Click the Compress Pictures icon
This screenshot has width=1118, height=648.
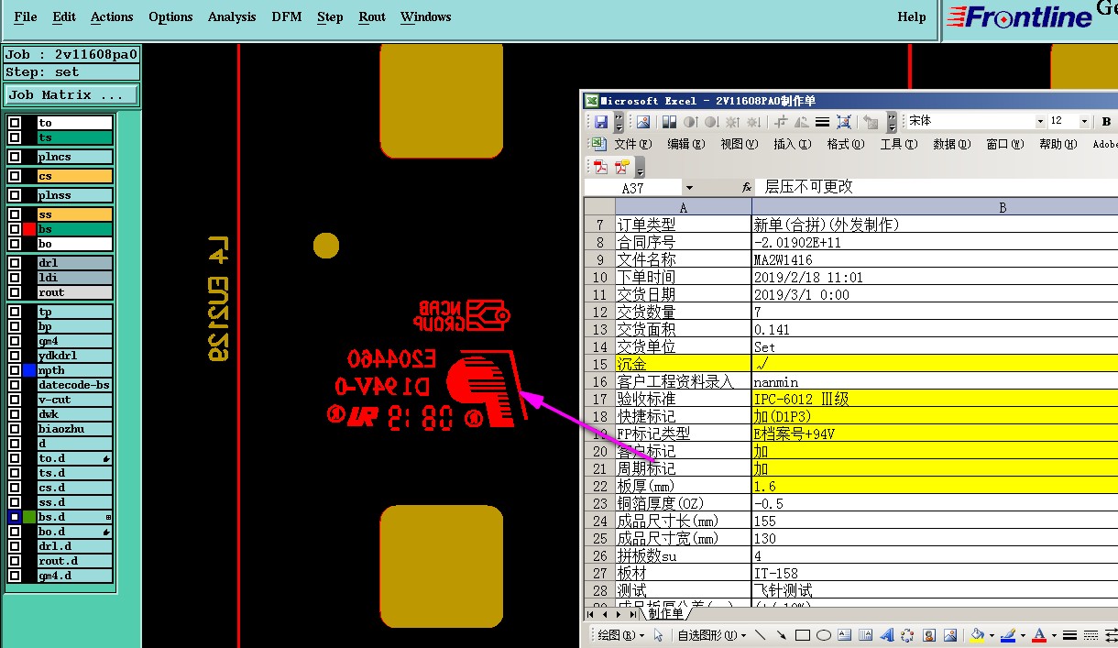843,122
